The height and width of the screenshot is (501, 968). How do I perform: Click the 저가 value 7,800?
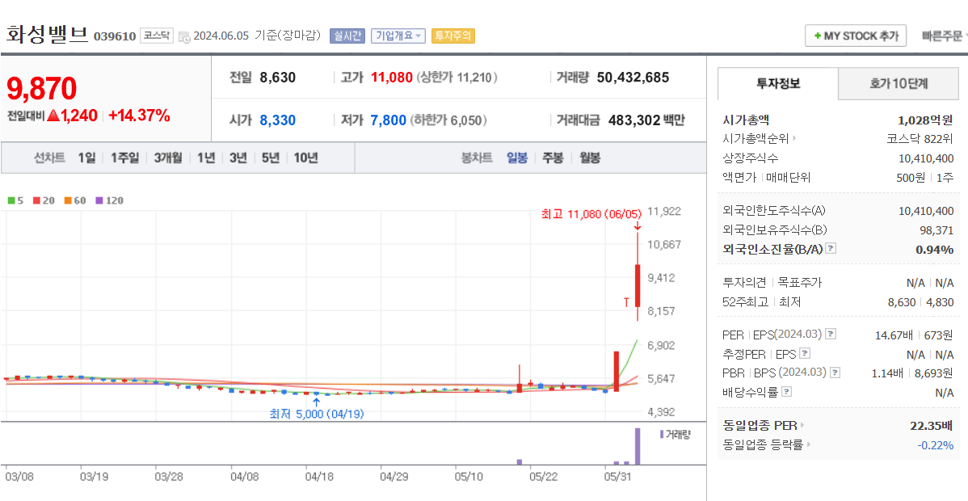[389, 120]
